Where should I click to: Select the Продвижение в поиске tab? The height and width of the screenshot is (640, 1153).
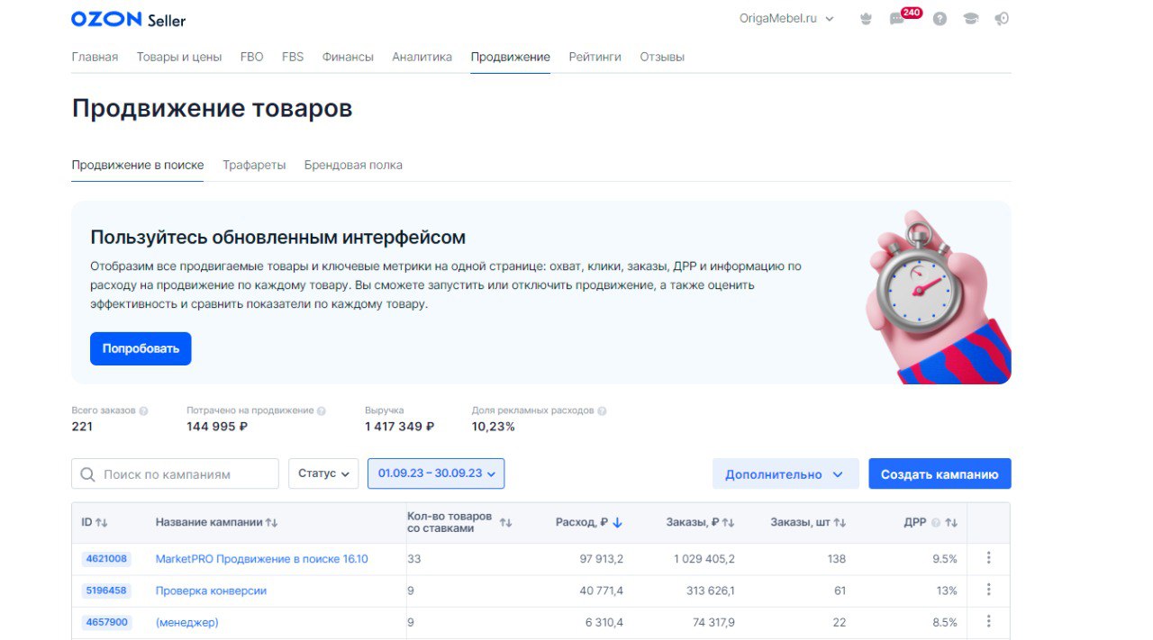[x=138, y=166]
